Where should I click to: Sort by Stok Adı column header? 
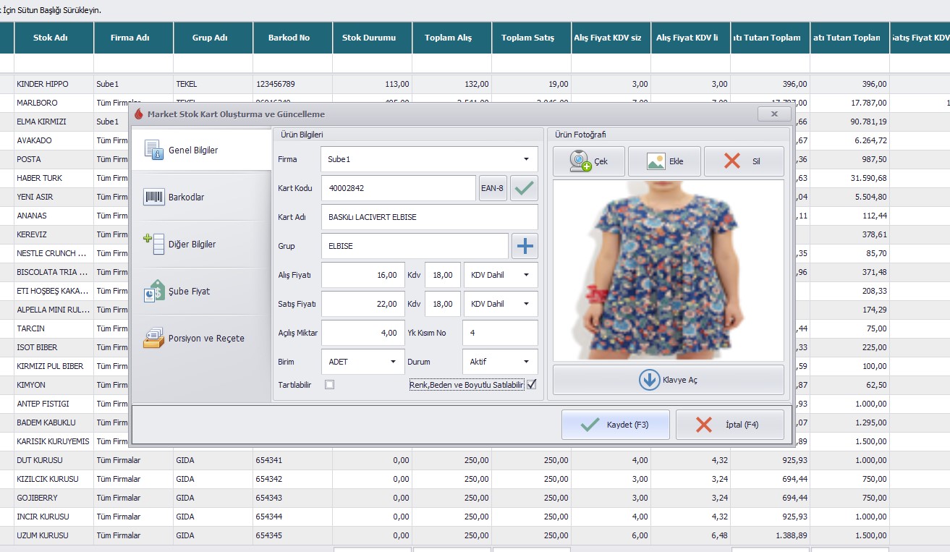[54, 38]
